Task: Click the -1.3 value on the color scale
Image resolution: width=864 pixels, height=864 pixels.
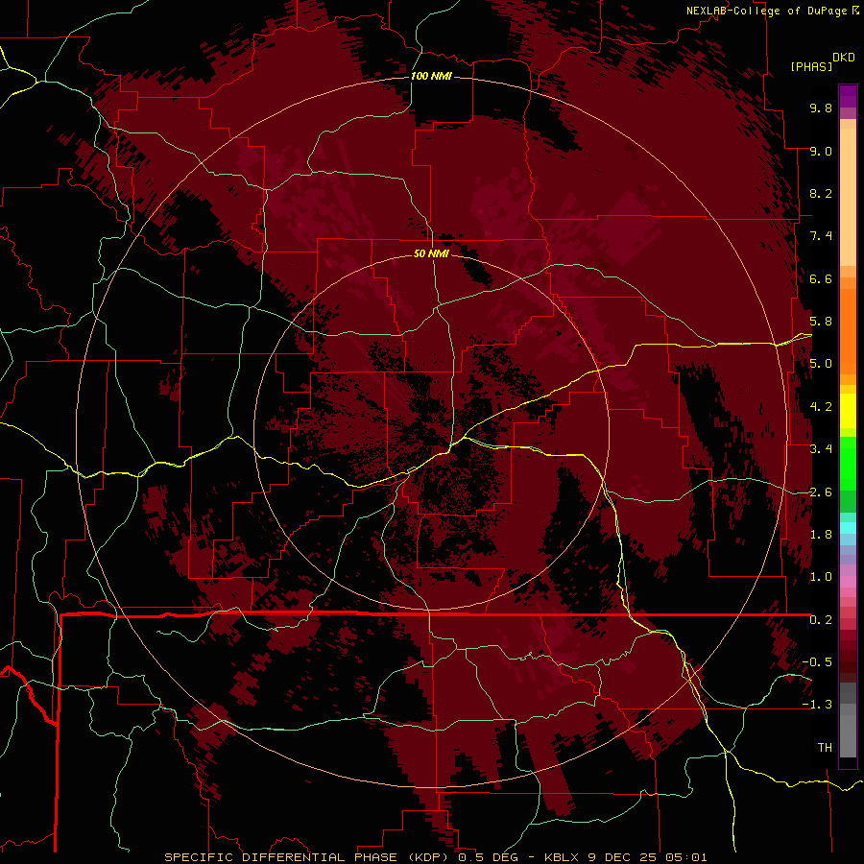Action: pyautogui.click(x=817, y=705)
